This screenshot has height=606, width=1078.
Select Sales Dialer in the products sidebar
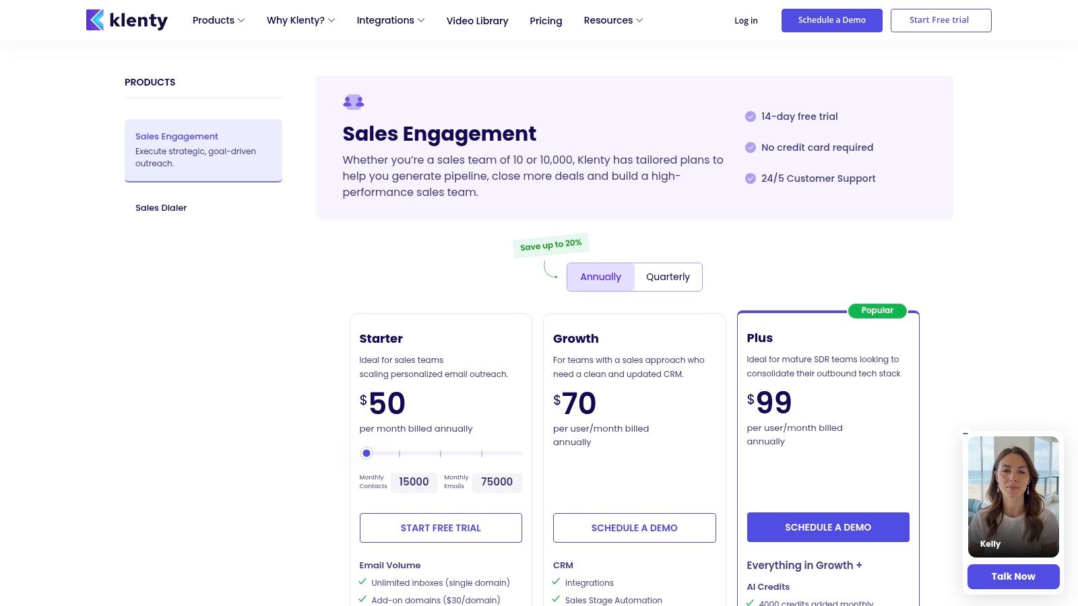(161, 208)
